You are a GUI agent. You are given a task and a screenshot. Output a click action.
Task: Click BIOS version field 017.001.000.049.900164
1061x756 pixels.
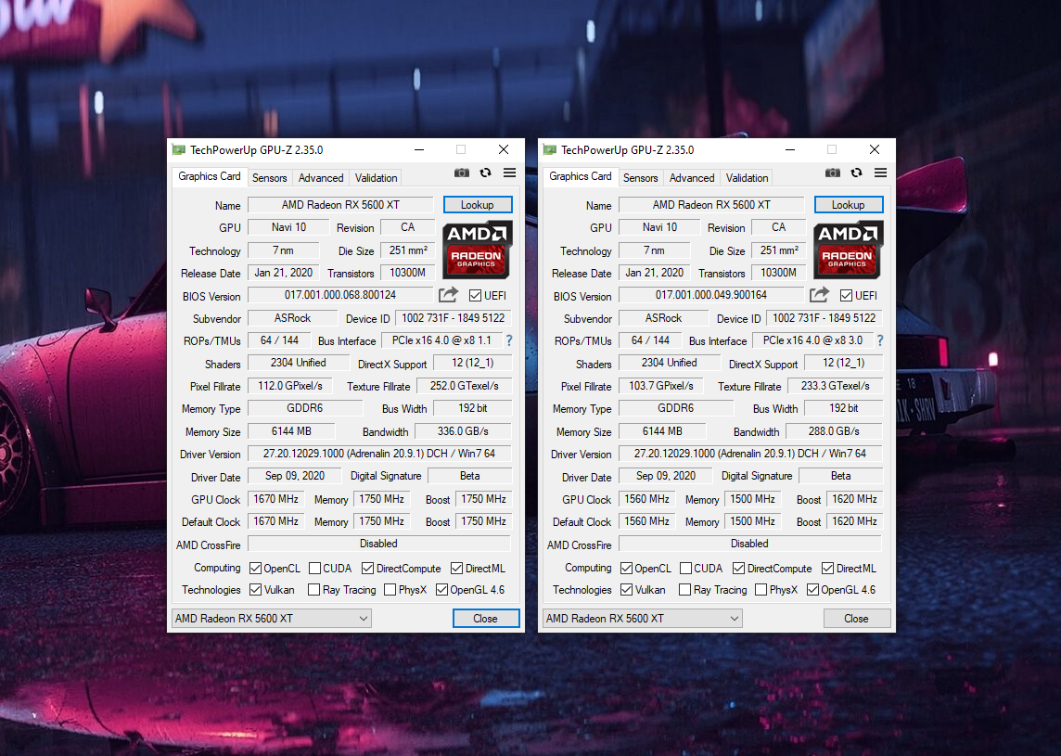pos(711,295)
